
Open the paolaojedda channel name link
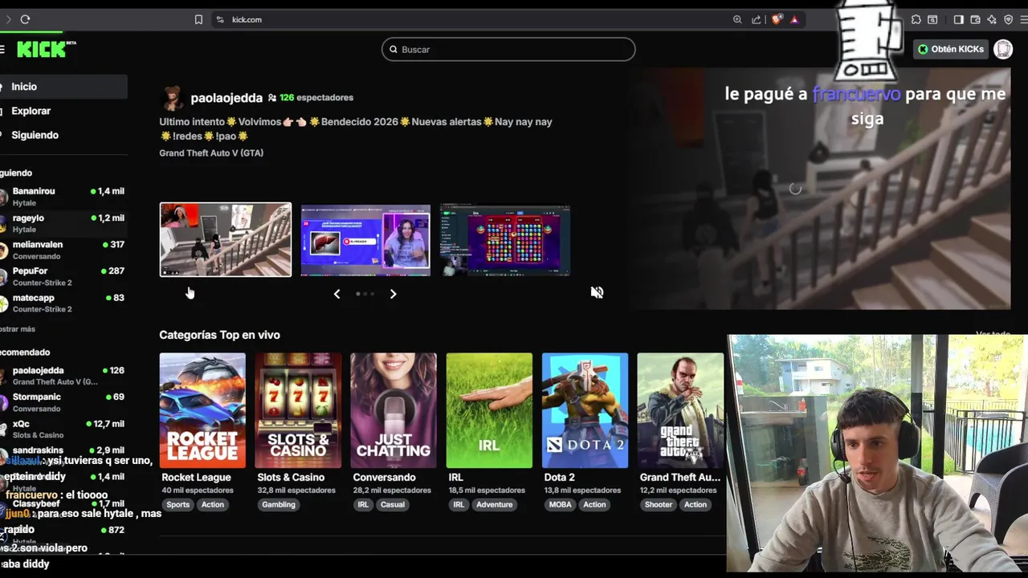pyautogui.click(x=226, y=98)
